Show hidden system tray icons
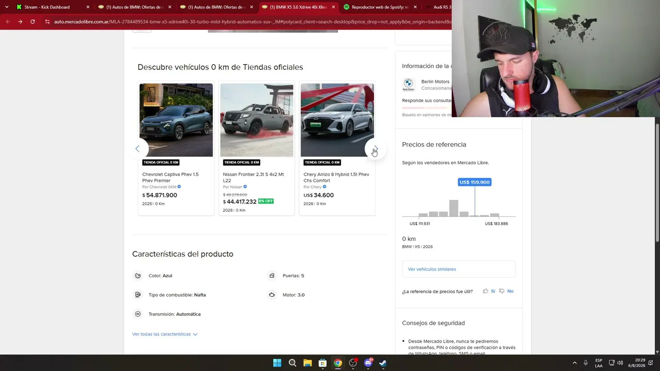Viewport: 660px width, 371px height. pyautogui.click(x=574, y=363)
